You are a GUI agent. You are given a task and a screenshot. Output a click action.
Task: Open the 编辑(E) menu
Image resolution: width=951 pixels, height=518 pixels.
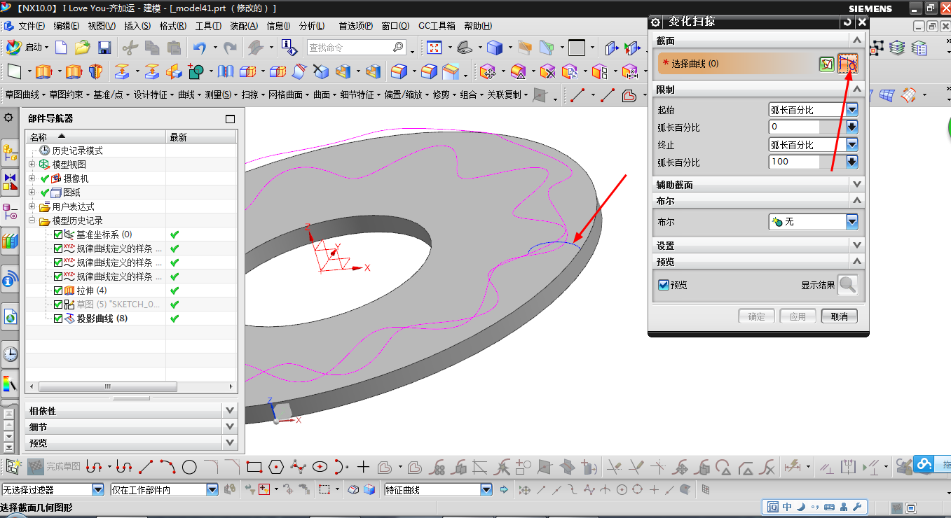67,26
